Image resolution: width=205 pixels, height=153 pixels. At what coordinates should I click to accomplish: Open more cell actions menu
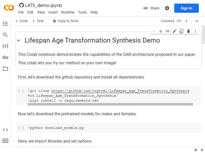(195, 31)
